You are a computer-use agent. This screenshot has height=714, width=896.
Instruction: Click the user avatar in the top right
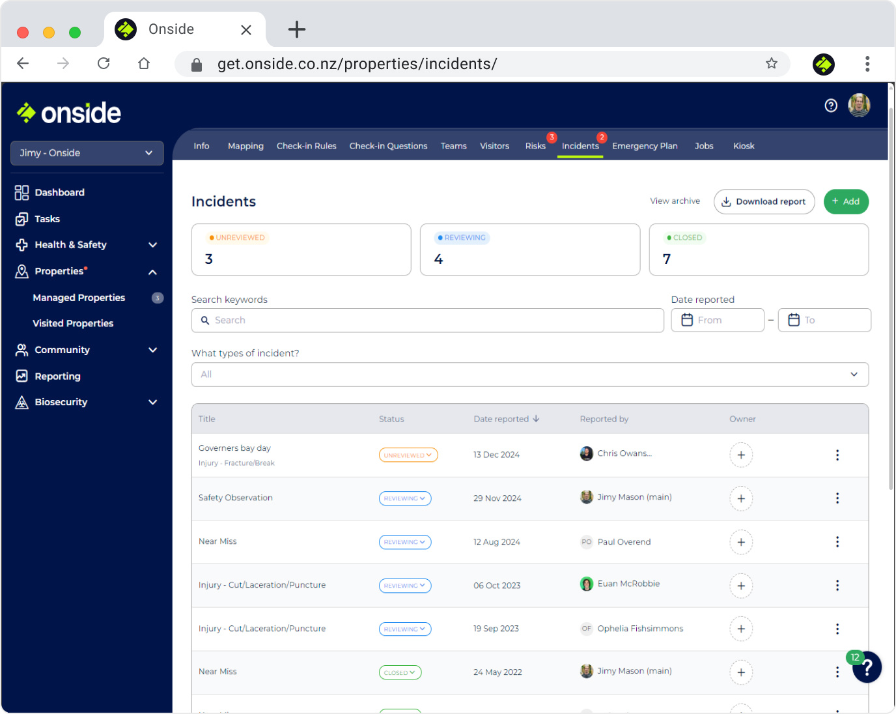tap(859, 105)
